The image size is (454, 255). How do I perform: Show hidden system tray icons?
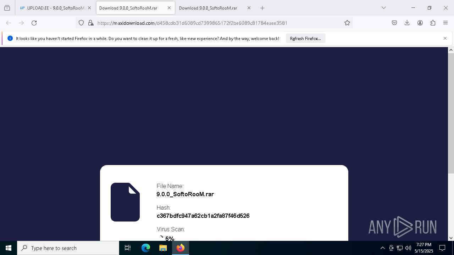click(382, 248)
